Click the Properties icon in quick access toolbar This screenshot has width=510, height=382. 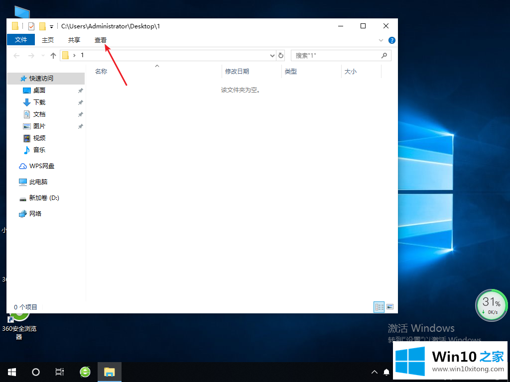[31, 26]
